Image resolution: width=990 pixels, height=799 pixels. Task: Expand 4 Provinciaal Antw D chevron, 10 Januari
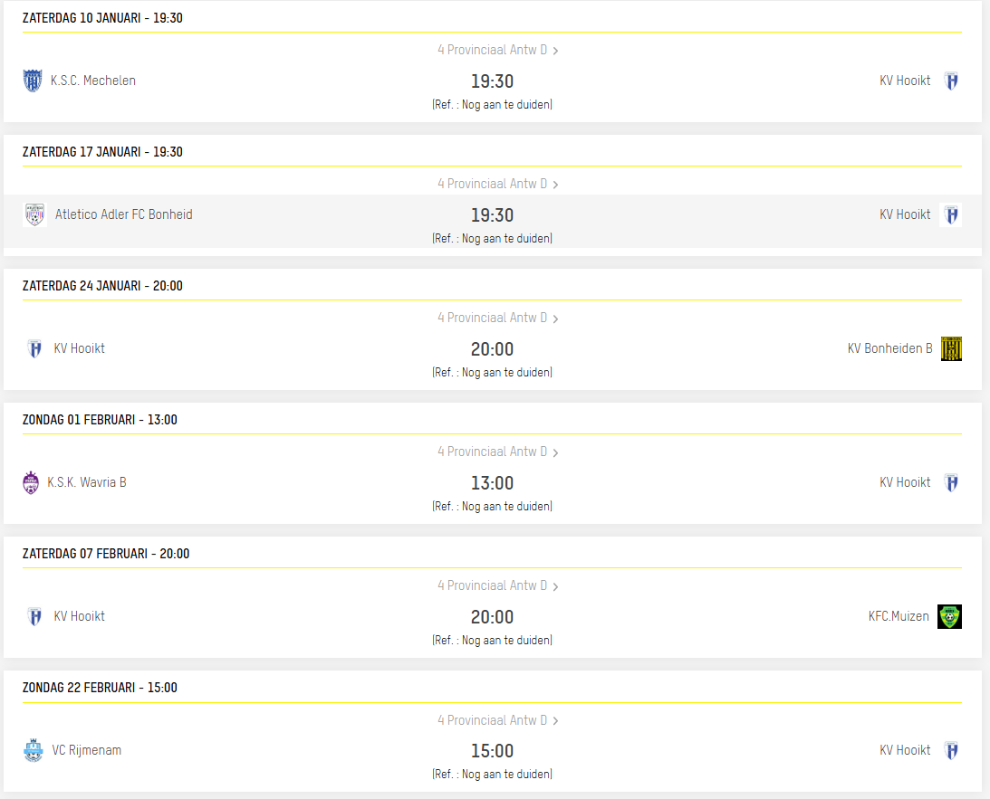(555, 51)
